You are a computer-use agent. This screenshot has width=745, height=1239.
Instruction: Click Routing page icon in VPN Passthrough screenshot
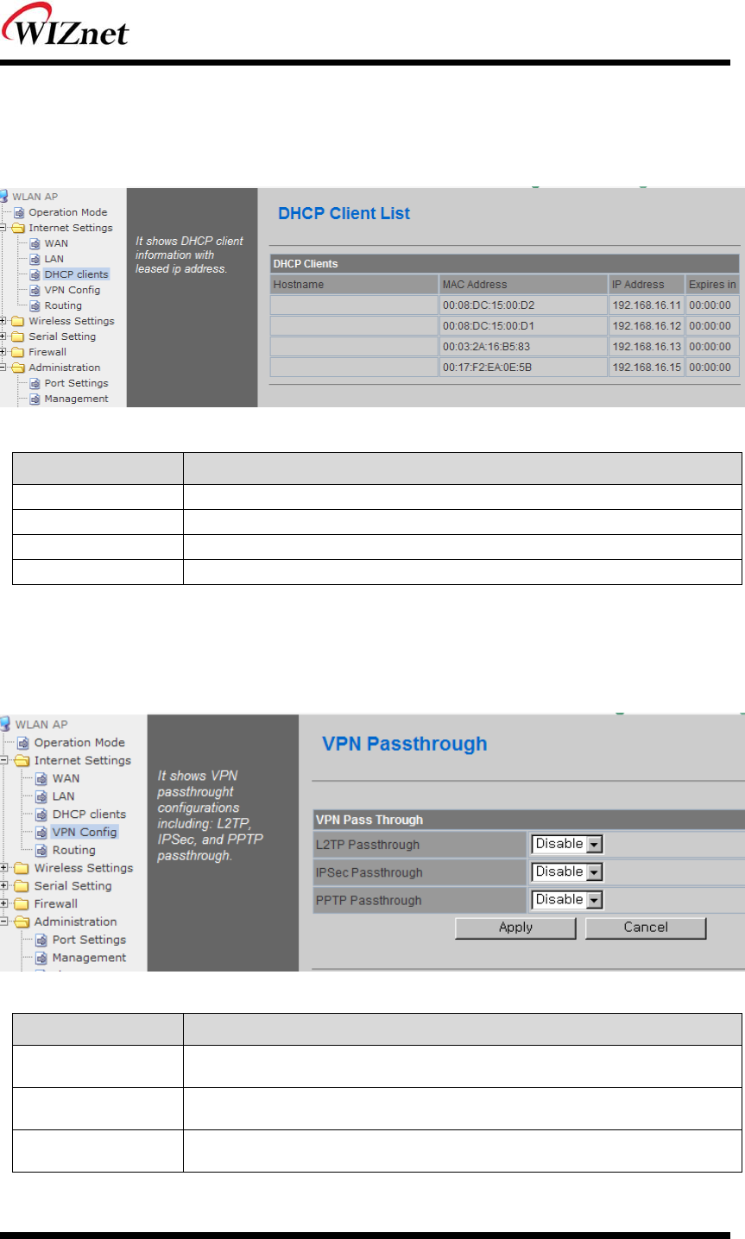pos(41,850)
